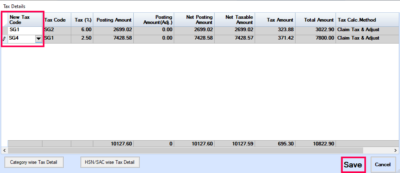Viewport: 400px width, 173px height.
Task: Select the SG1 cell in Tax Code column
Action: click(x=56, y=38)
